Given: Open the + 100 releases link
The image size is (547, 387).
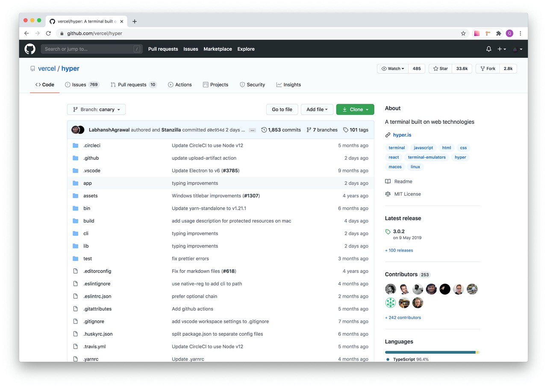Looking at the screenshot, I should [x=399, y=251].
